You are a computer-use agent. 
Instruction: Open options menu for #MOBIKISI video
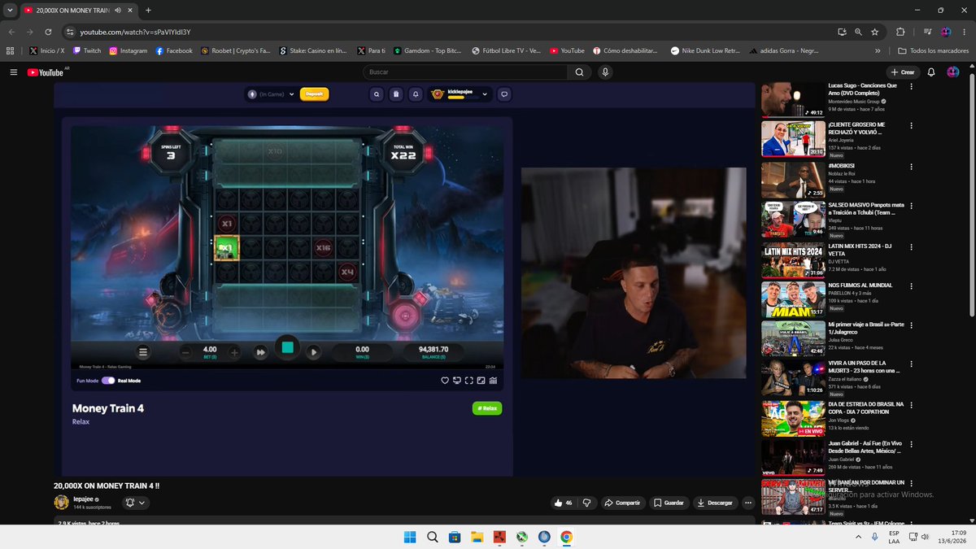[x=912, y=166]
